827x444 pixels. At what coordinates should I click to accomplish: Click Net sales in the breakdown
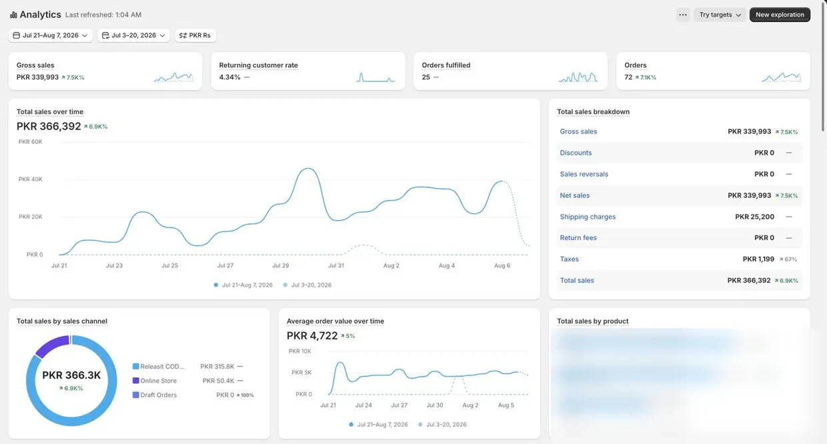coord(575,195)
